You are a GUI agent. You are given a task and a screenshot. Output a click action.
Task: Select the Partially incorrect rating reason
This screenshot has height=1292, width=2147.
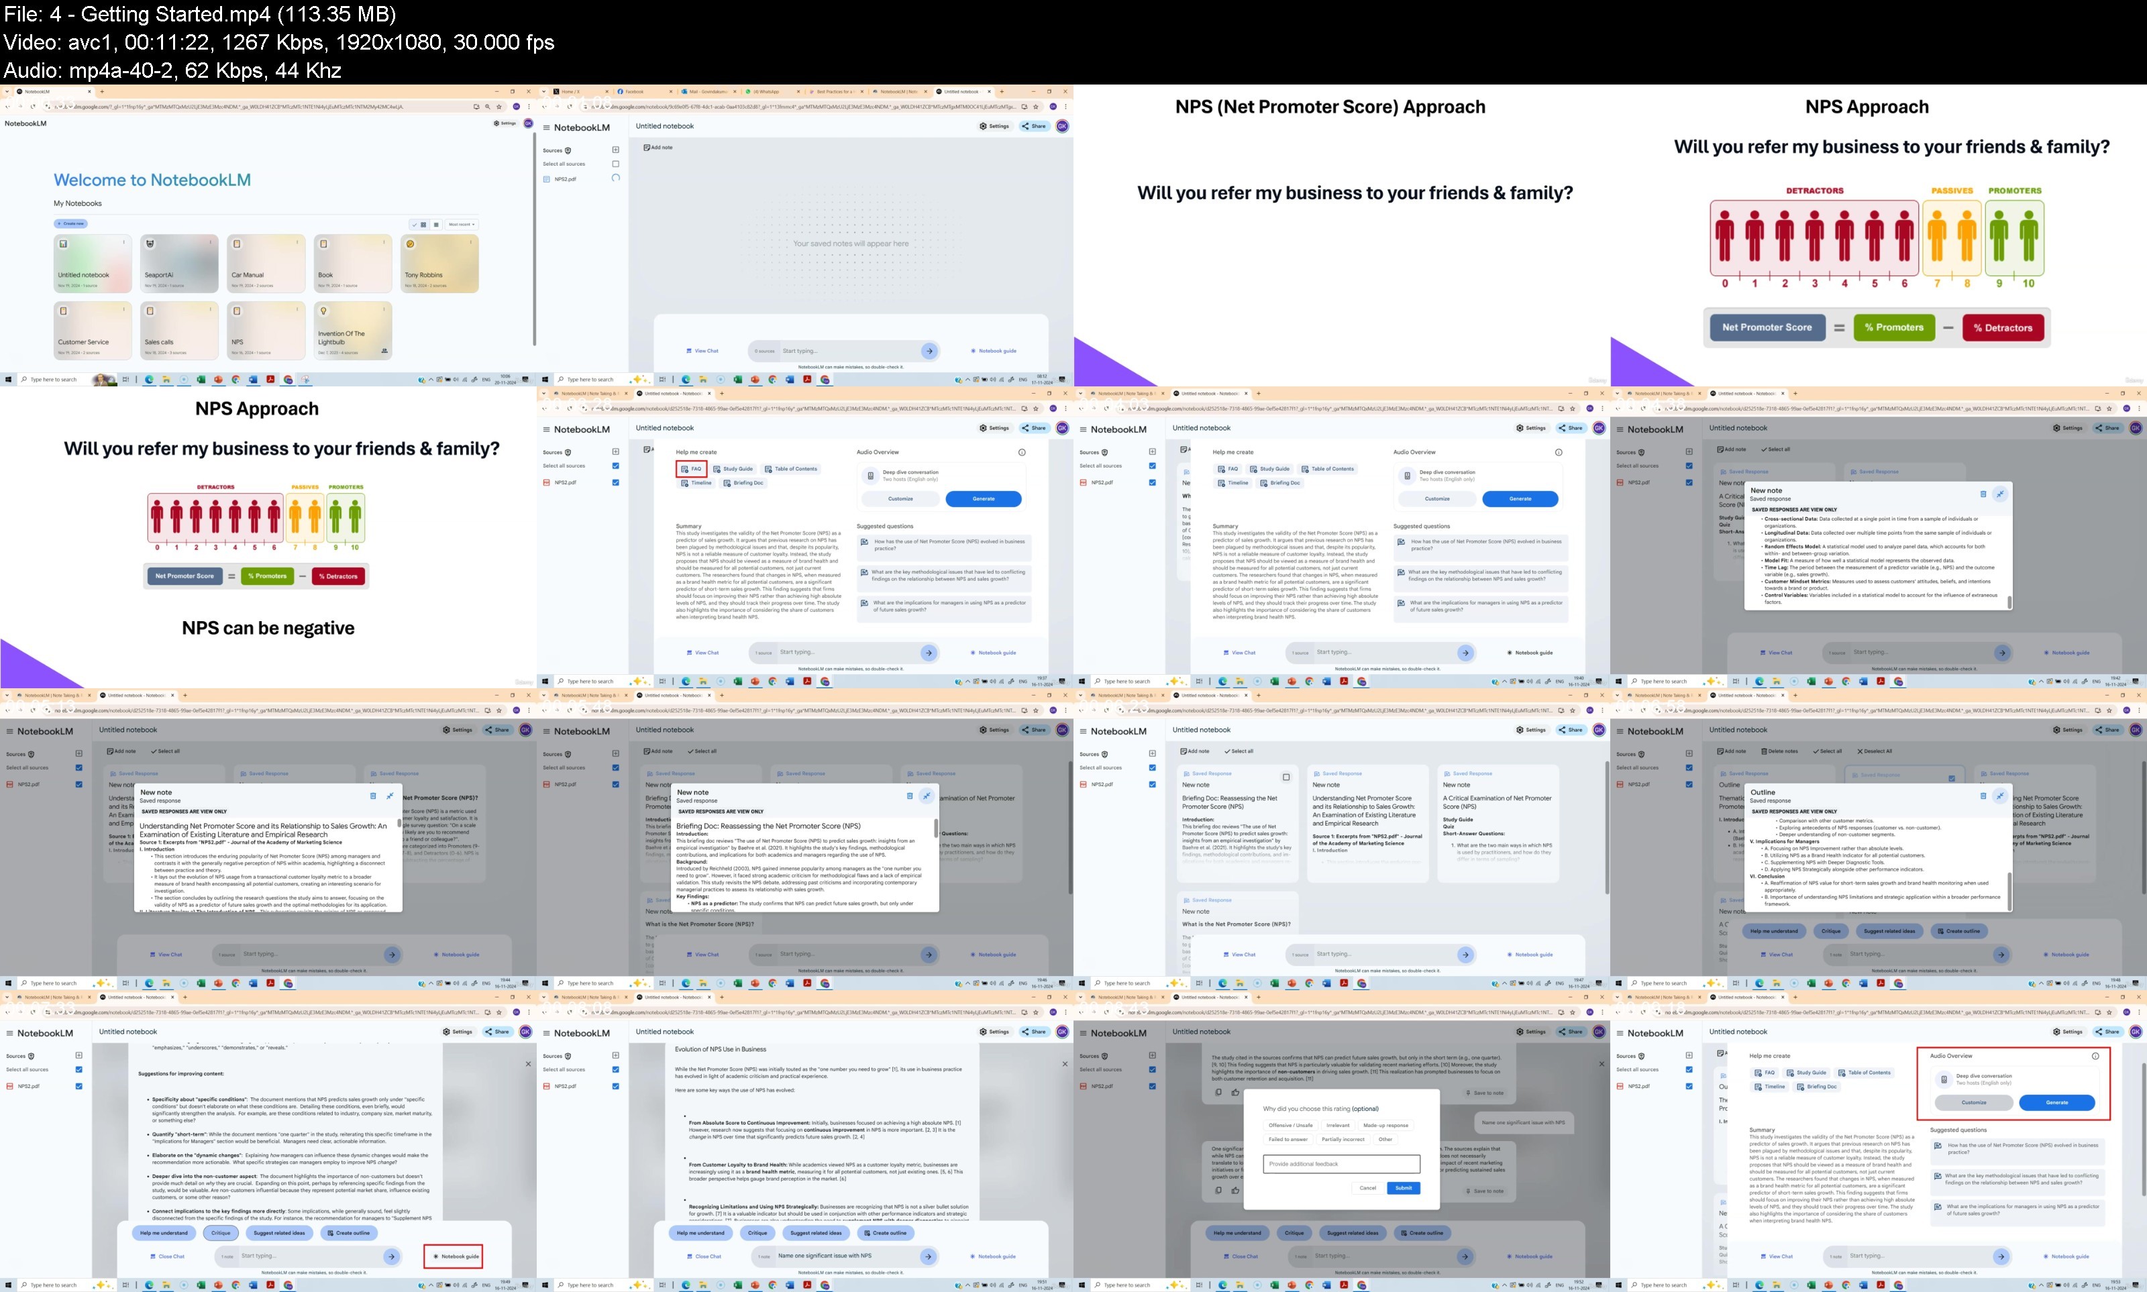pyautogui.click(x=1343, y=1140)
